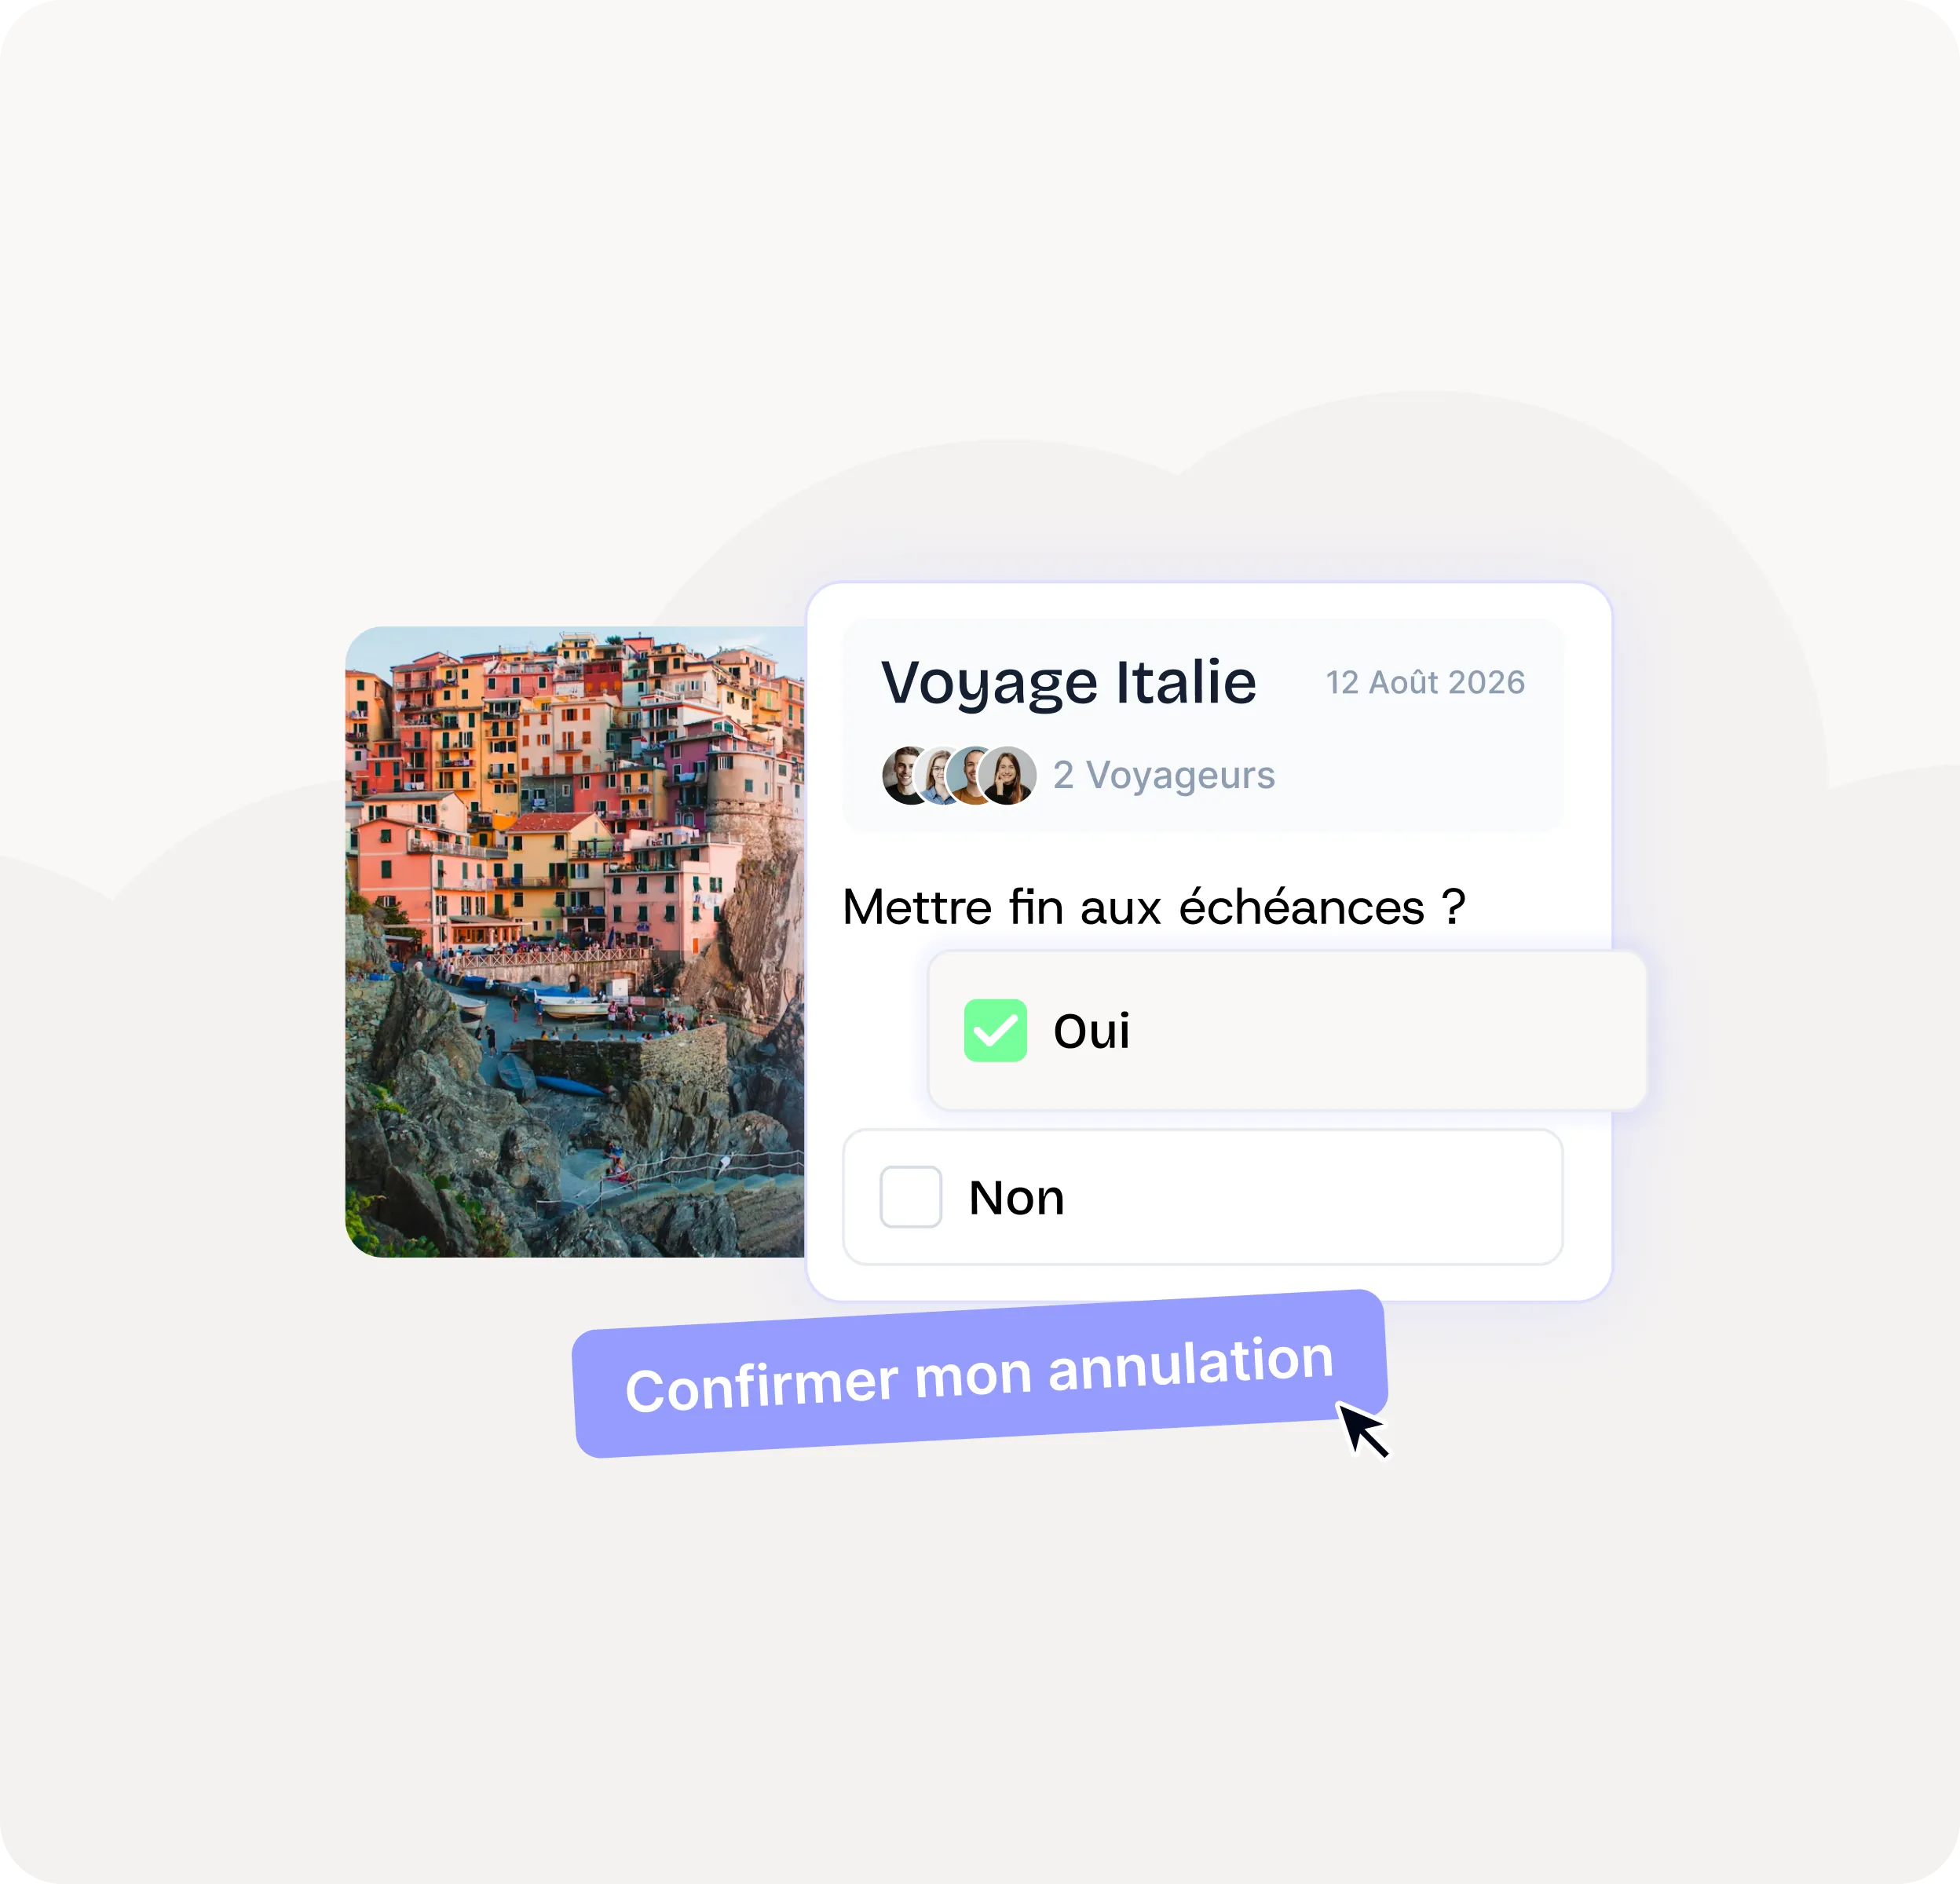
Task: Select the Oui option row
Action: click(x=1287, y=1031)
